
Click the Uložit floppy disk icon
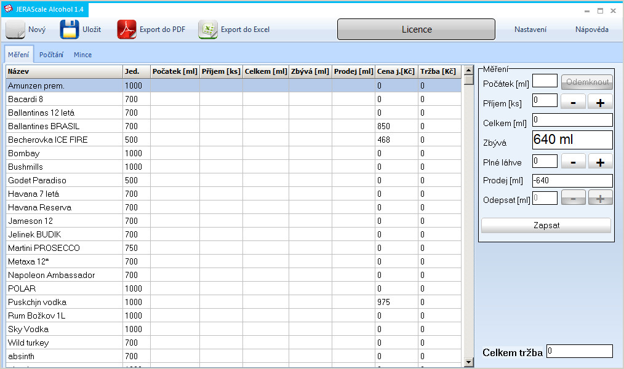tap(70, 30)
